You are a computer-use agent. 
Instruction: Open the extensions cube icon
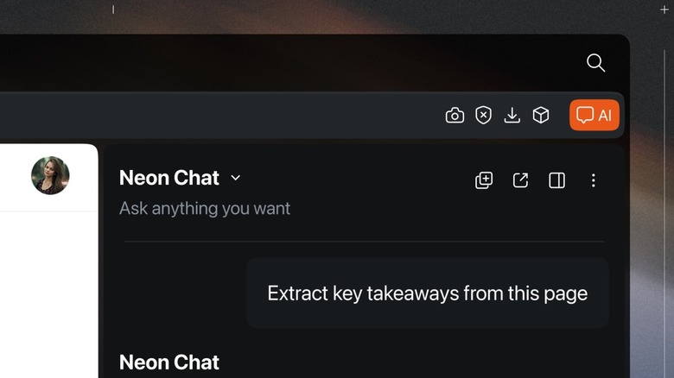541,116
